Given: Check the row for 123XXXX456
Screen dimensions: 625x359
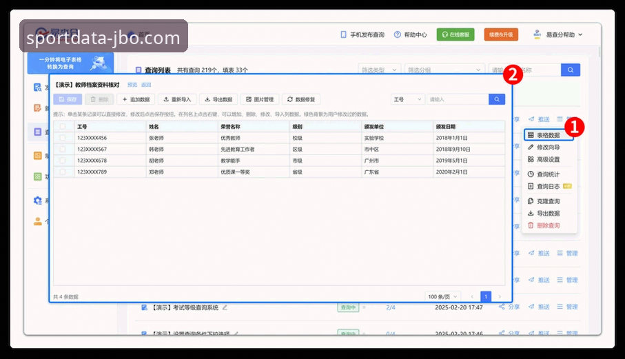Looking at the screenshot, I should click(63, 138).
